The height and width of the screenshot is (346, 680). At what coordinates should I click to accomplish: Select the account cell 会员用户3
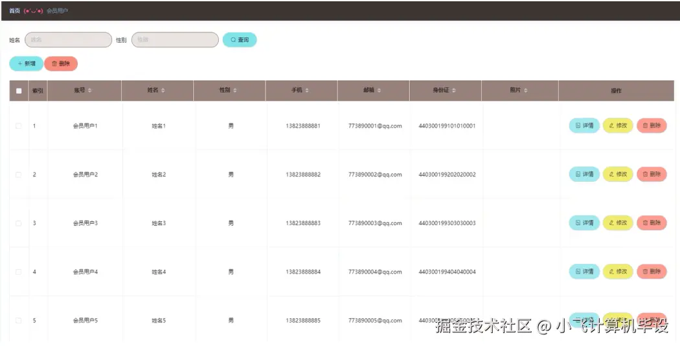pos(85,224)
